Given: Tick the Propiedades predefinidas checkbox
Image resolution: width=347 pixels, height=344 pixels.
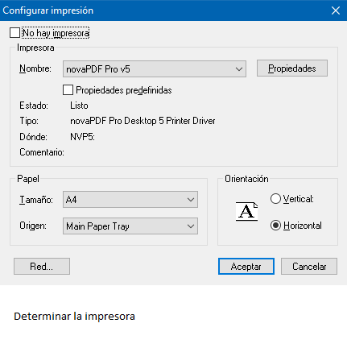Looking at the screenshot, I should (x=68, y=90).
